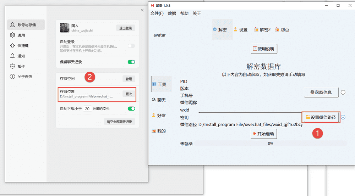Click the 设置微信路径 button
The image size is (355, 196).
tap(321, 117)
